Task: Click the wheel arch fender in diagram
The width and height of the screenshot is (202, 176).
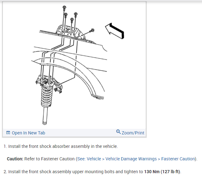Action: coord(82,72)
